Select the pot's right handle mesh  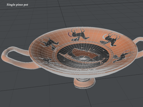point(138,48)
